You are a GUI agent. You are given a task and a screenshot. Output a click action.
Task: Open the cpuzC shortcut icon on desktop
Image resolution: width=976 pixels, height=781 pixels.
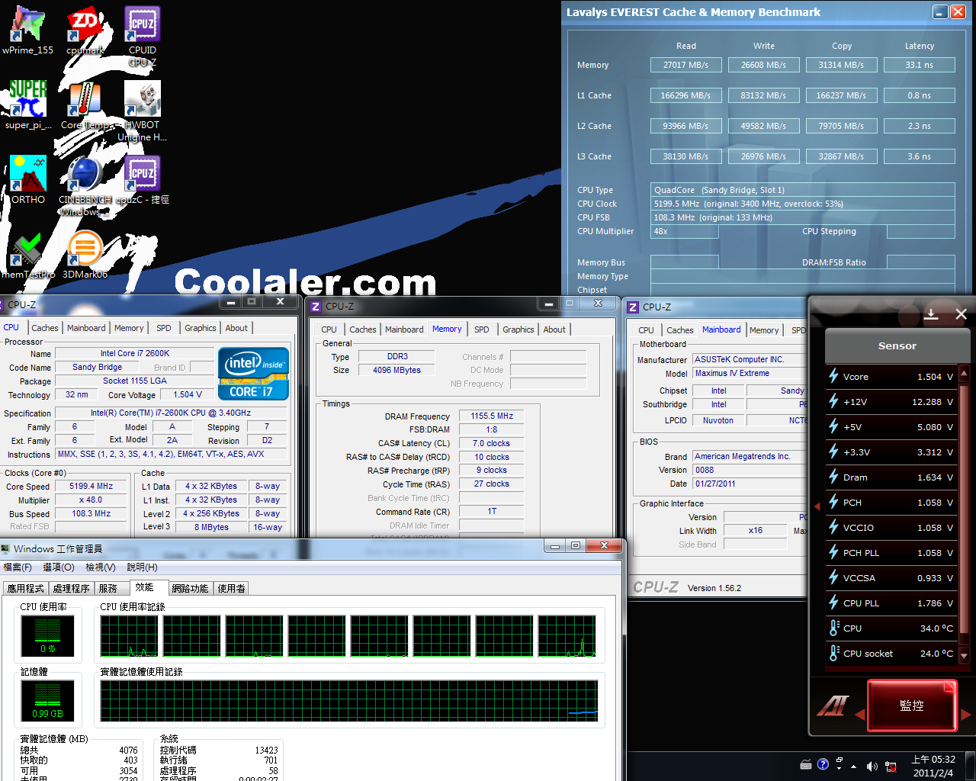tap(142, 180)
